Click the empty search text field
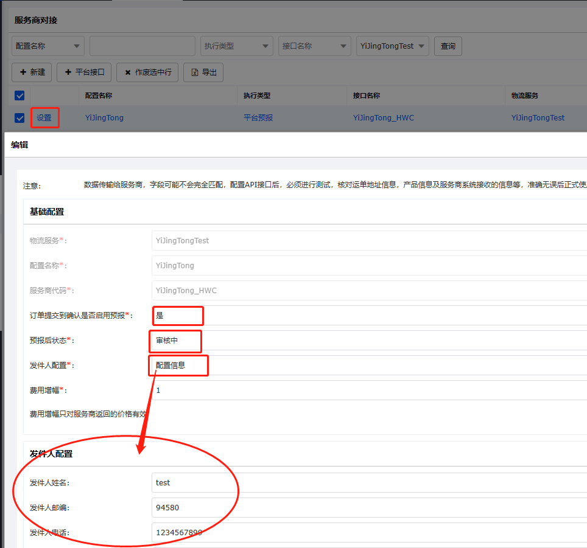 coord(142,46)
